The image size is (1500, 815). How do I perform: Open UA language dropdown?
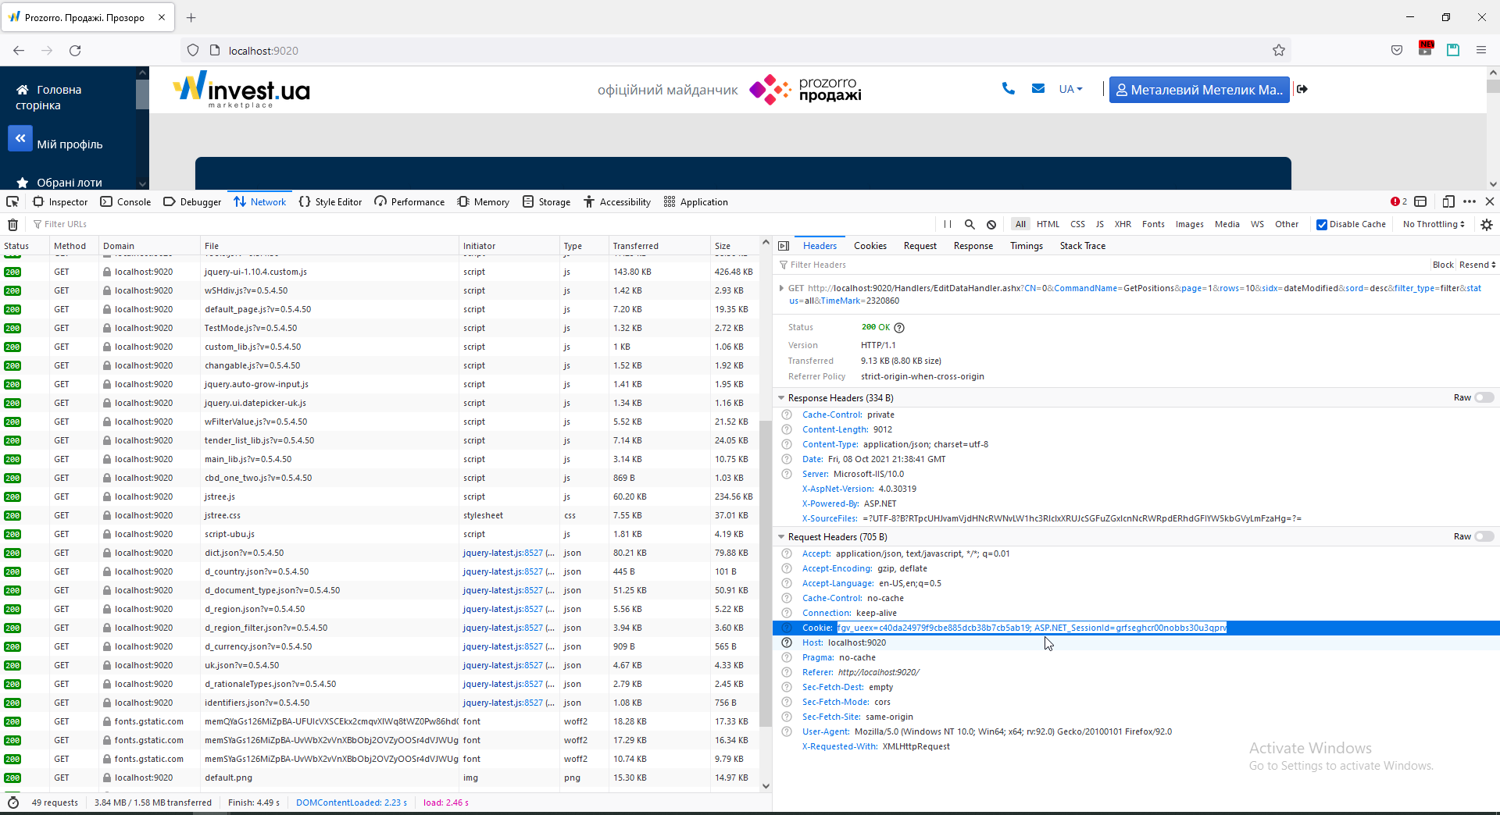pos(1070,89)
